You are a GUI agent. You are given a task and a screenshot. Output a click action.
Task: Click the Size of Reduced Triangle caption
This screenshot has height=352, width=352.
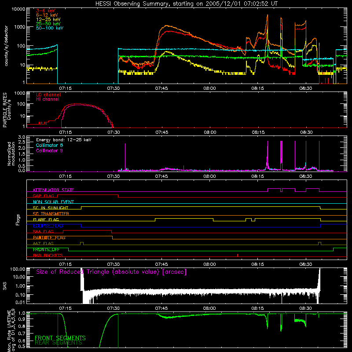(x=111, y=272)
